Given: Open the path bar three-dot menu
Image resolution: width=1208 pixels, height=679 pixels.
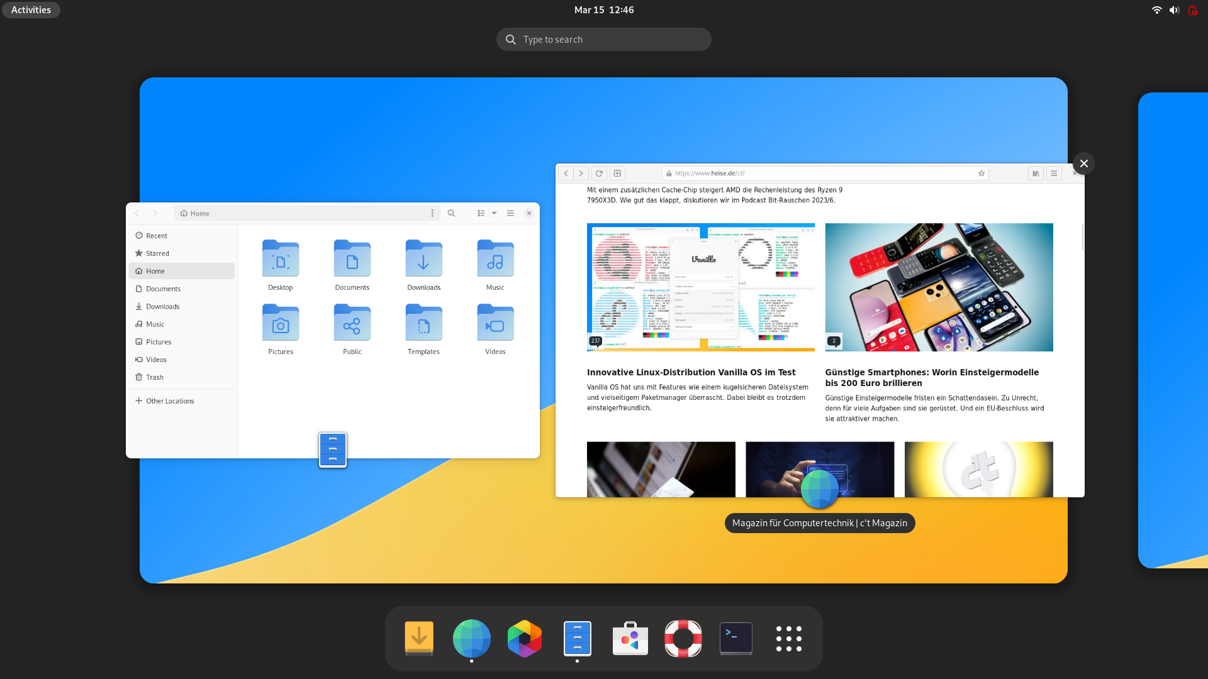Looking at the screenshot, I should point(432,213).
